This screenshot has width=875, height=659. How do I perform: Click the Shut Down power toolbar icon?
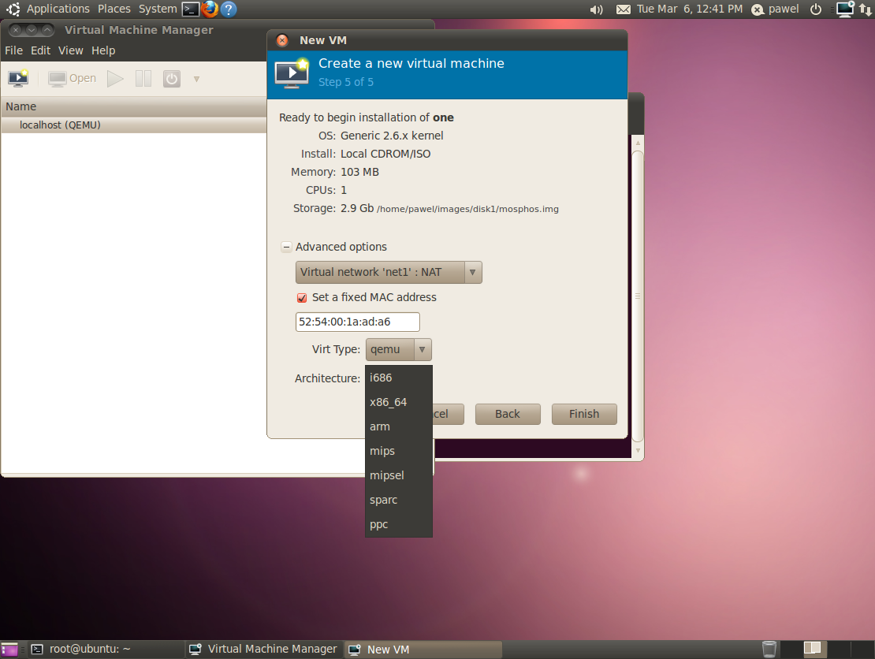171,78
